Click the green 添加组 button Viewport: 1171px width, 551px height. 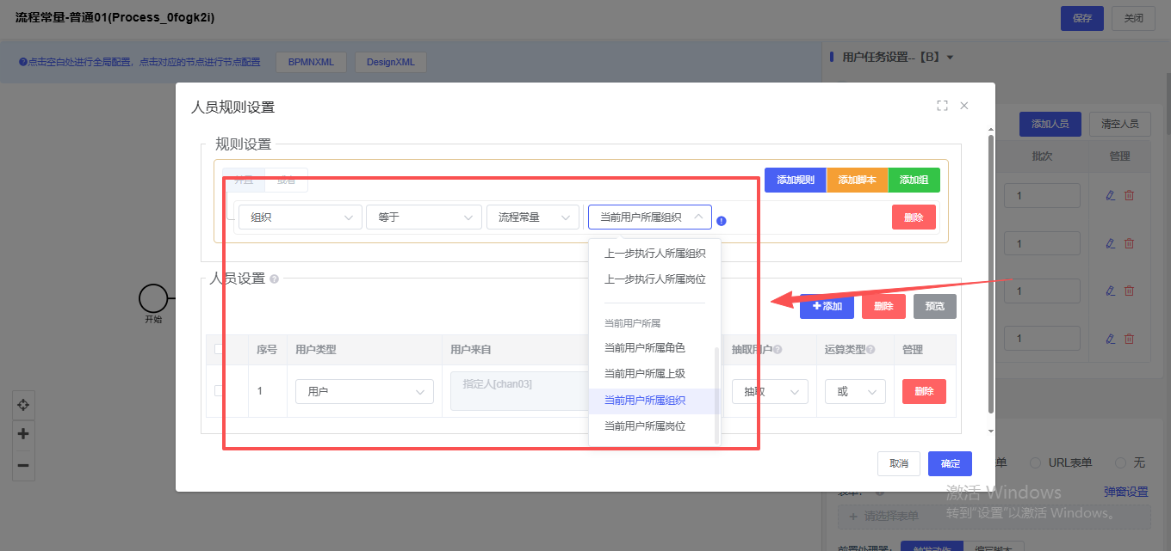click(914, 180)
